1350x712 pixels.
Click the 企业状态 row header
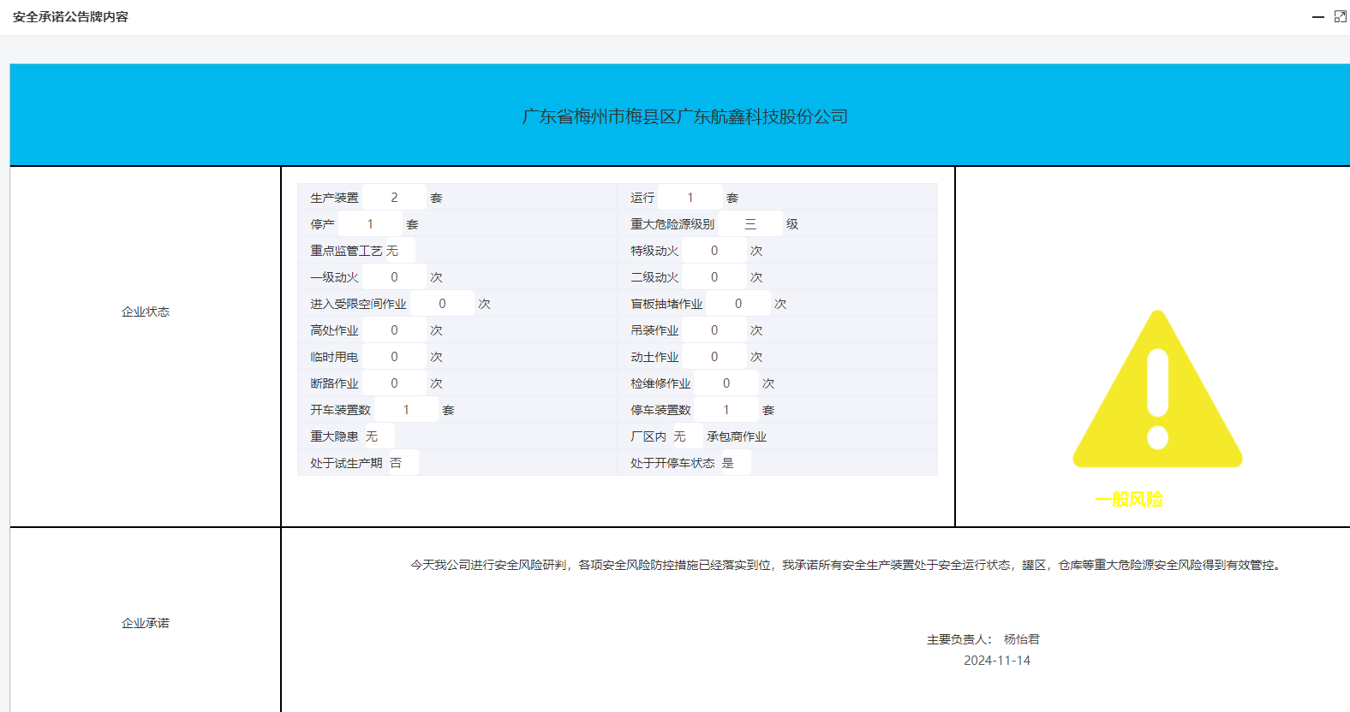point(146,311)
